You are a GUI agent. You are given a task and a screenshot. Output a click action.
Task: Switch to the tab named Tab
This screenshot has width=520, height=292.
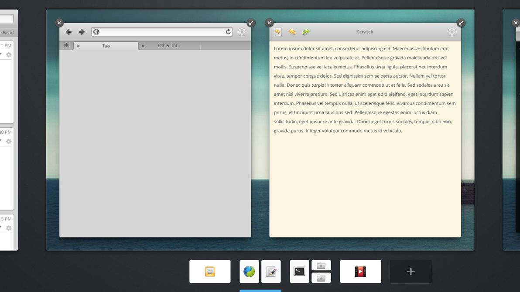[x=106, y=46]
